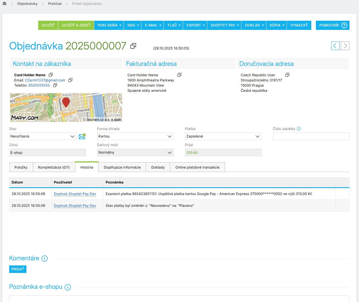Open the Platba dropdown showing Zaplatené
Screen dimensions: 359x302
pyautogui.click(x=223, y=136)
